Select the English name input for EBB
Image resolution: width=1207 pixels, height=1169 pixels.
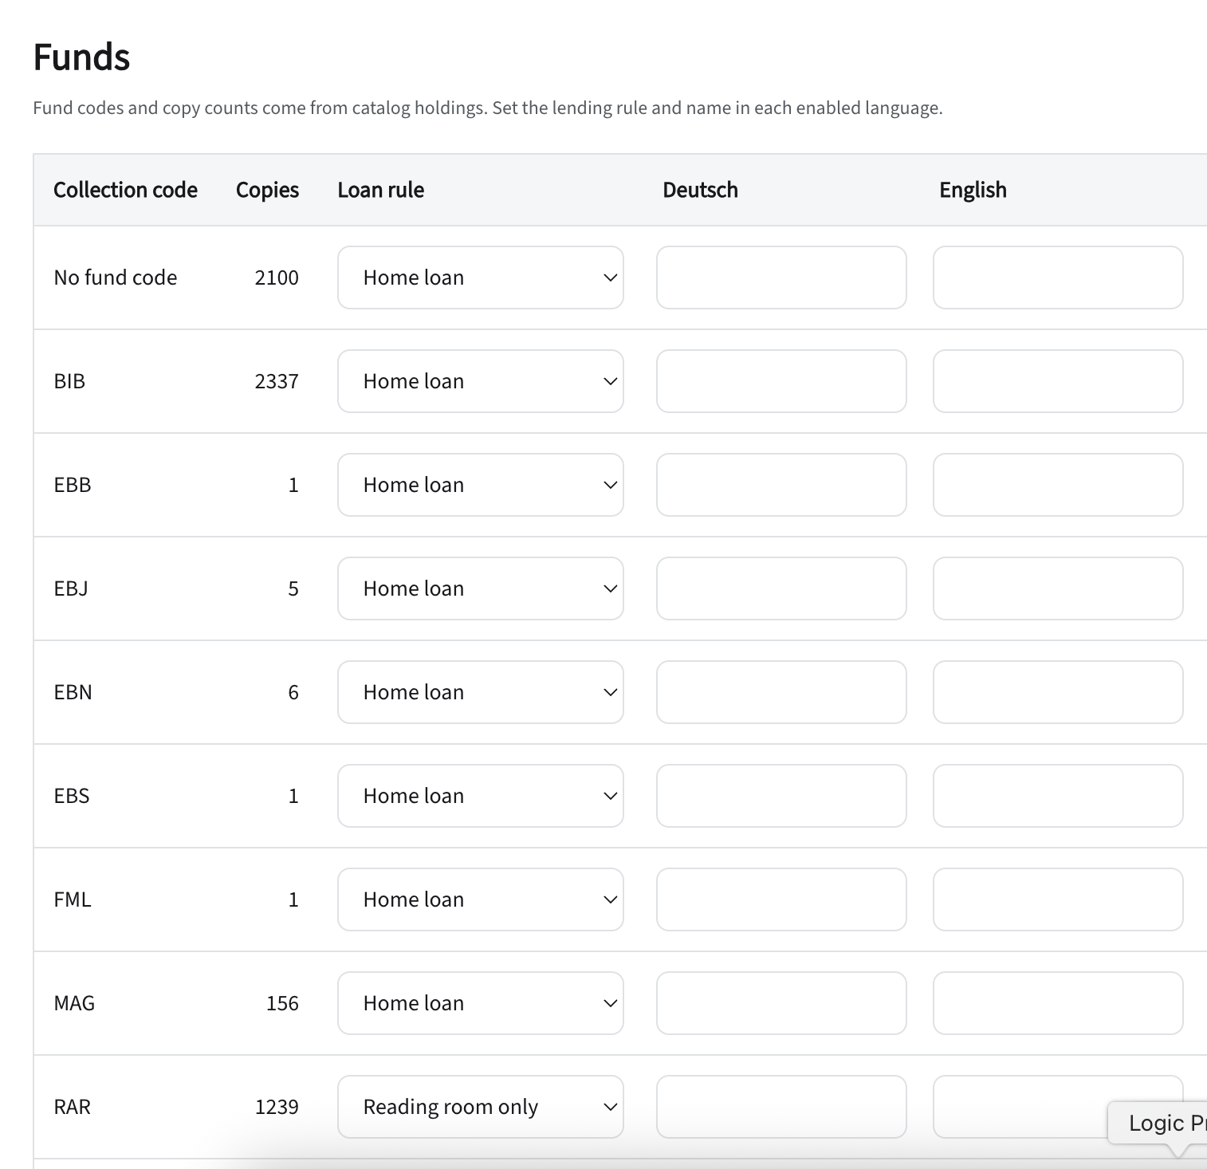click(x=1058, y=485)
